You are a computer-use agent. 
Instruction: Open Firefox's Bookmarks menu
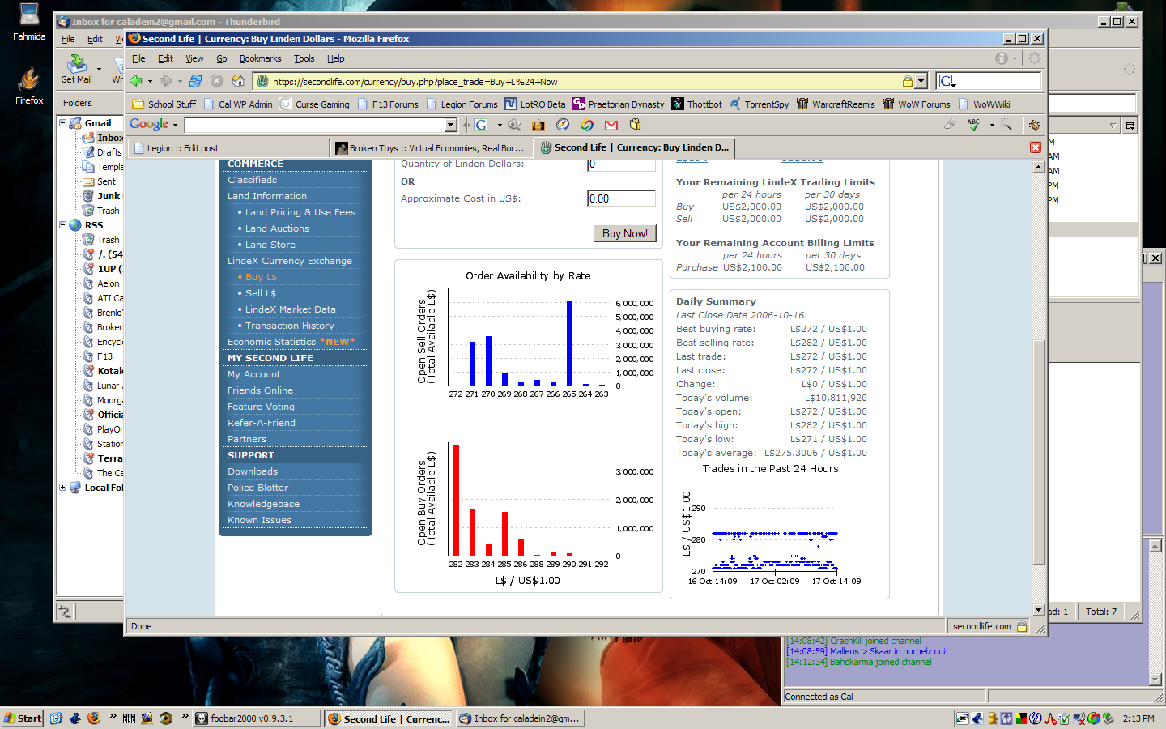click(260, 58)
